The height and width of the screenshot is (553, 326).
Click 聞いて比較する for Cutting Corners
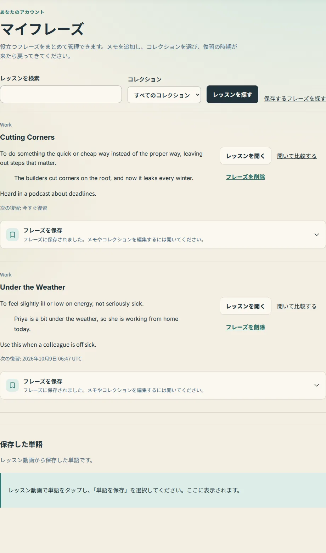coord(297,156)
